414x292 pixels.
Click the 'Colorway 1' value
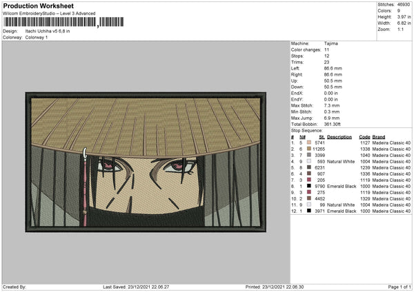37,37
